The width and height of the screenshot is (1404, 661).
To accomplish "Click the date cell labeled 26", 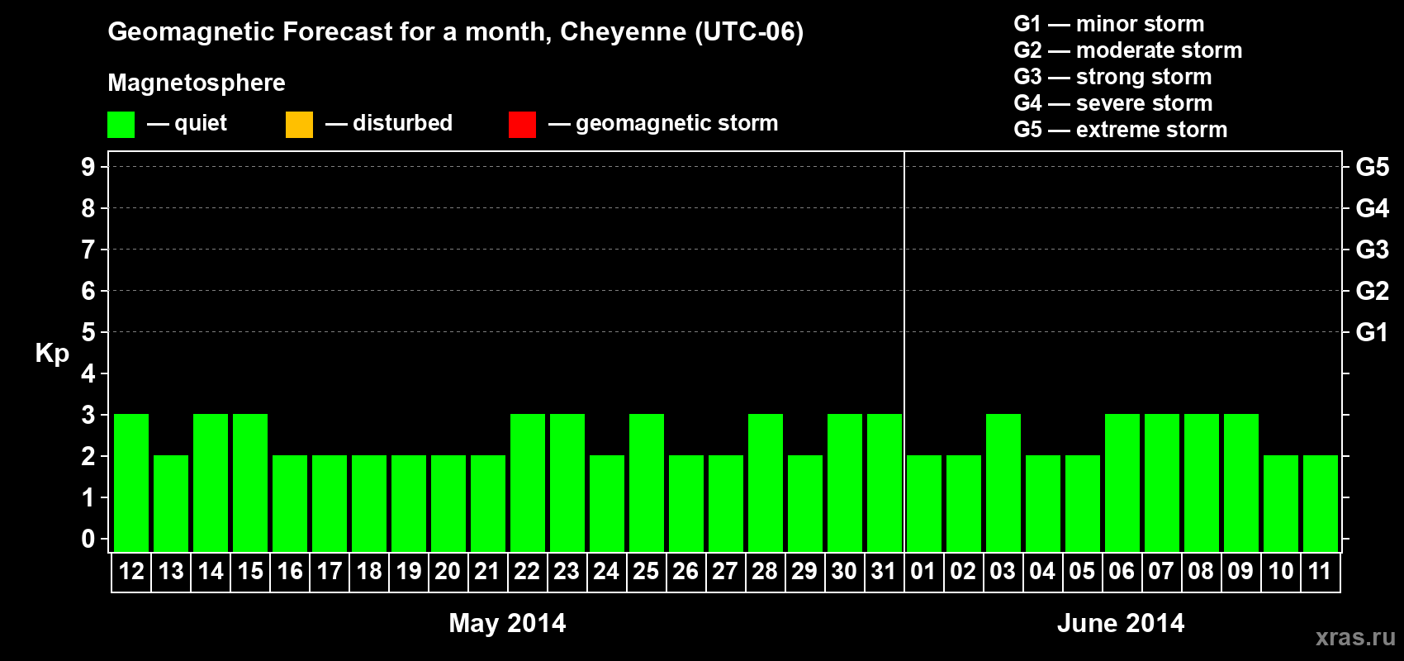I will pos(686,572).
